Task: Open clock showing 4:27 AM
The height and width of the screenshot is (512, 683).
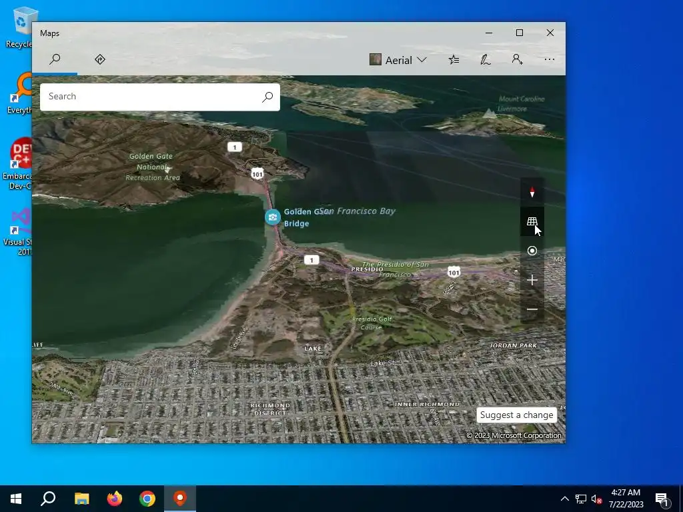Action: click(x=626, y=499)
